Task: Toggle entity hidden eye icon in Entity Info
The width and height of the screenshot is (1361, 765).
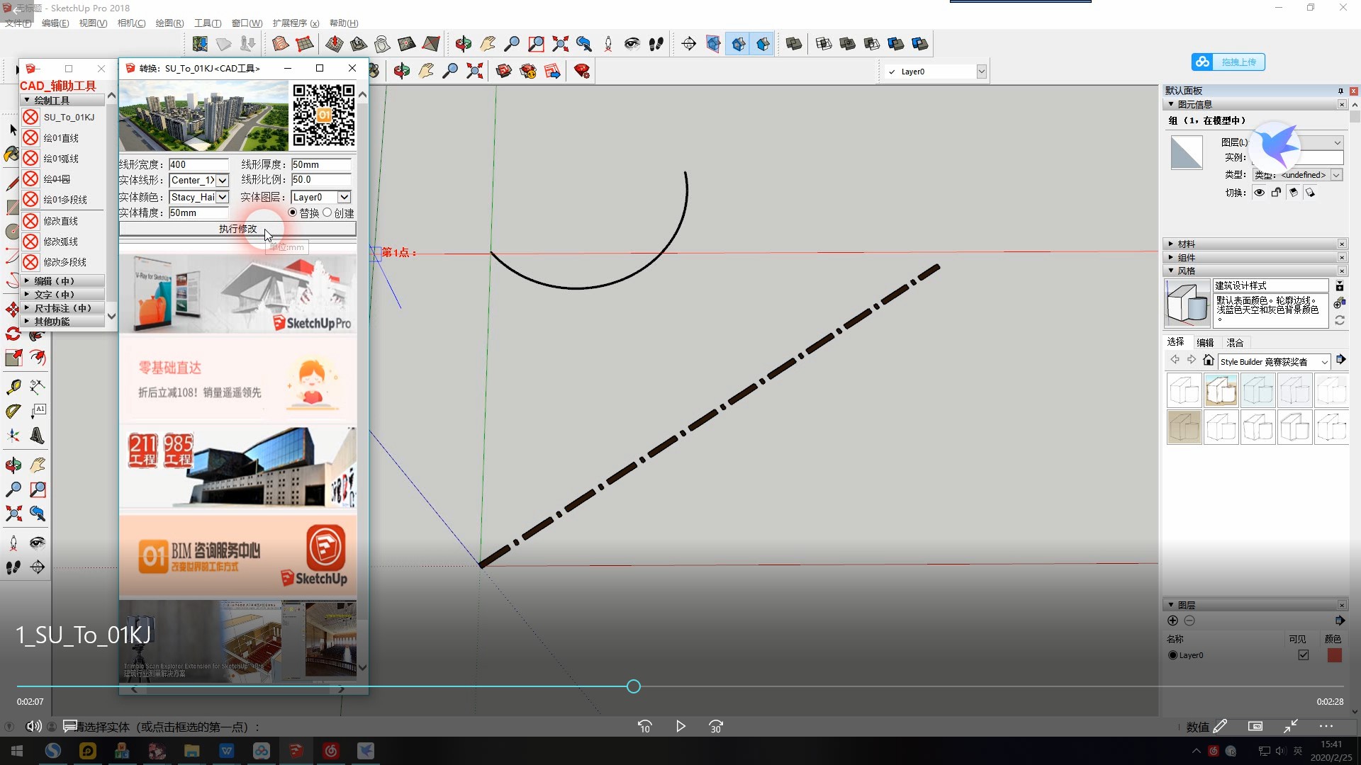Action: pyautogui.click(x=1259, y=193)
